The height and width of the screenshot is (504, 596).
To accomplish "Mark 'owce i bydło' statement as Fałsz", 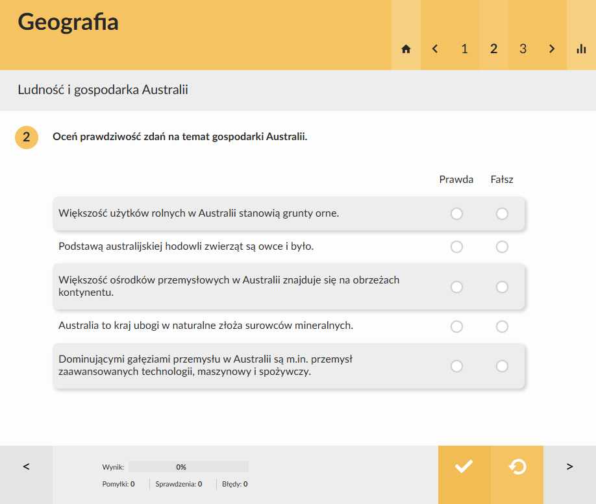I will [x=502, y=247].
